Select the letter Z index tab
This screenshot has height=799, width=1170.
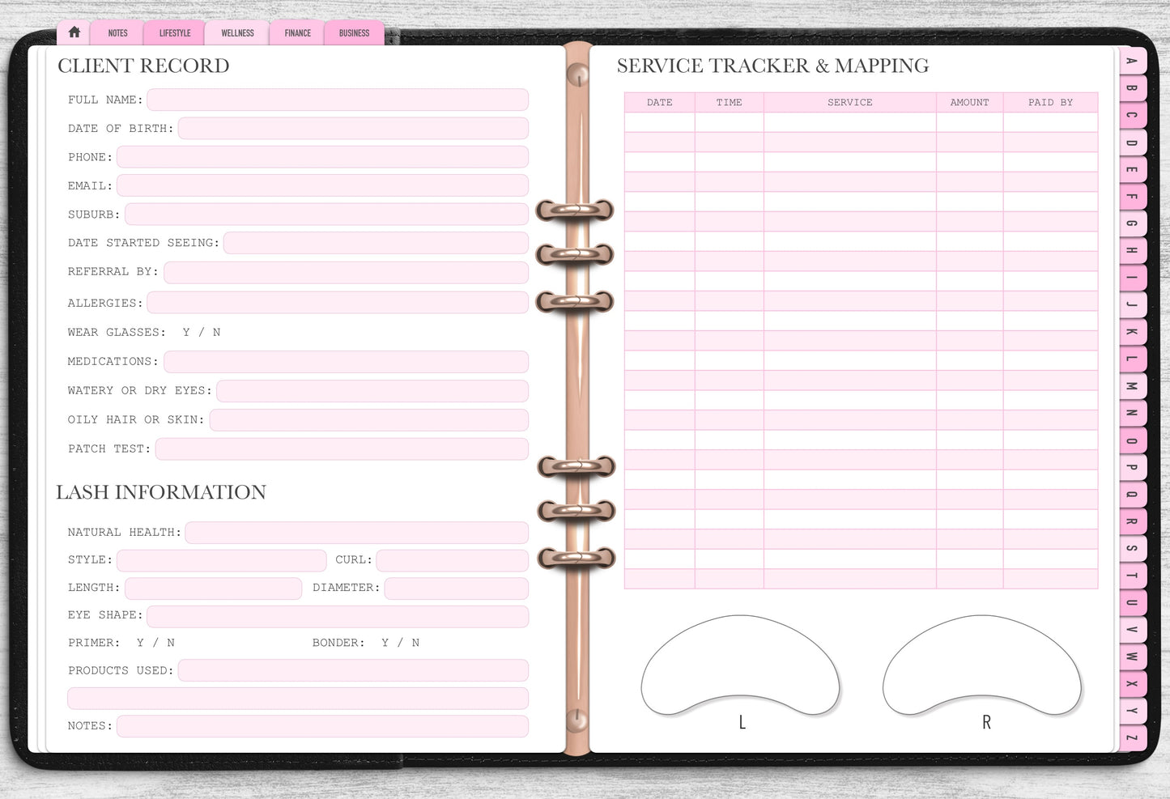[1132, 737]
